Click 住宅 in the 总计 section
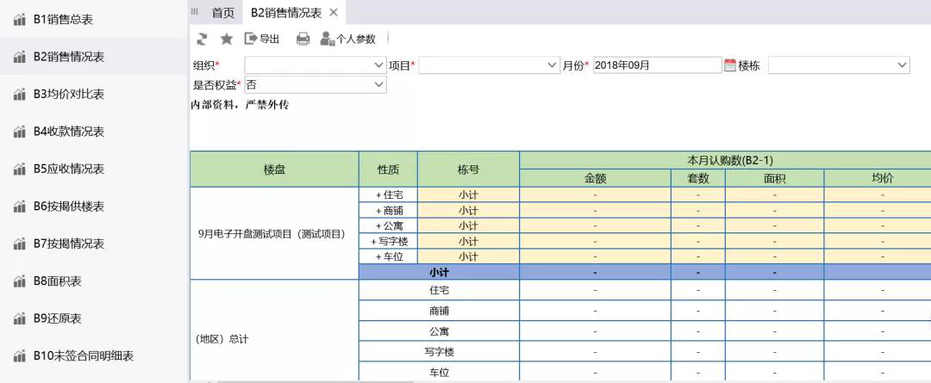 tap(439, 291)
